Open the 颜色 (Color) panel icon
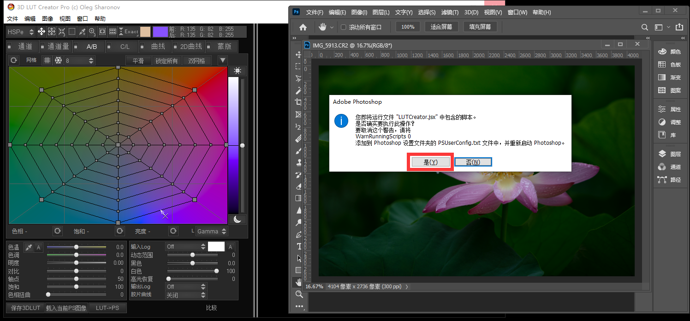Viewport: 690px width, 321px height. tap(662, 52)
